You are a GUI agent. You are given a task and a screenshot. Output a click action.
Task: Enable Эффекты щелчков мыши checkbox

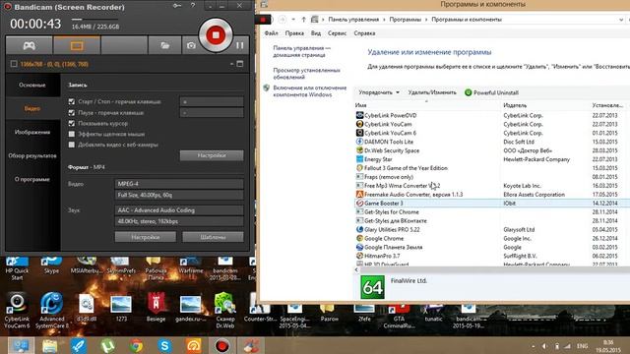(x=72, y=134)
